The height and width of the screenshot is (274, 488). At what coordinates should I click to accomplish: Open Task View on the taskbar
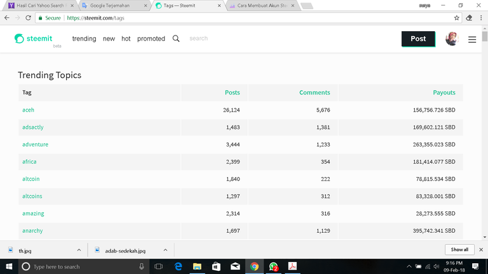(158, 266)
